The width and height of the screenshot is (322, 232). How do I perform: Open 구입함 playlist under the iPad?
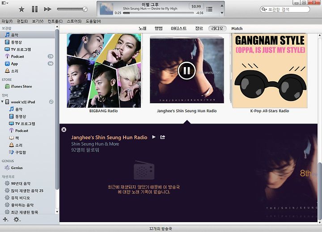point(27,152)
